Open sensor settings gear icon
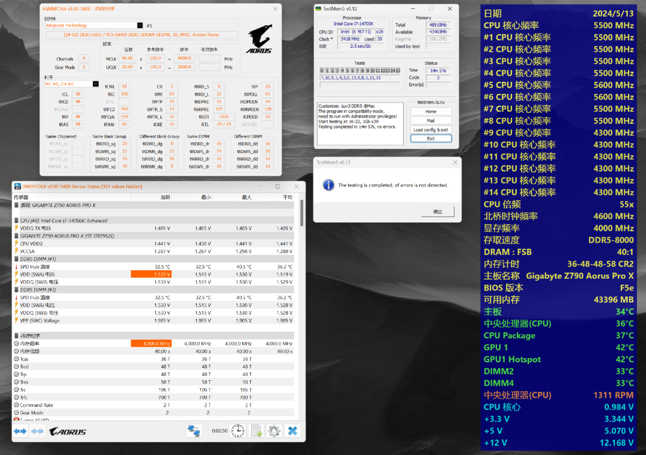 [x=274, y=430]
